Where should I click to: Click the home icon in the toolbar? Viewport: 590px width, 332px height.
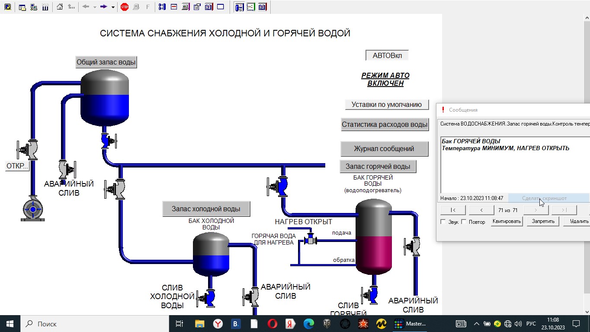pyautogui.click(x=60, y=7)
